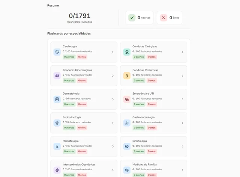Click 0 erros badge in Condutas Cirúrgicas
Screen dimensions: 240x177
151,57
